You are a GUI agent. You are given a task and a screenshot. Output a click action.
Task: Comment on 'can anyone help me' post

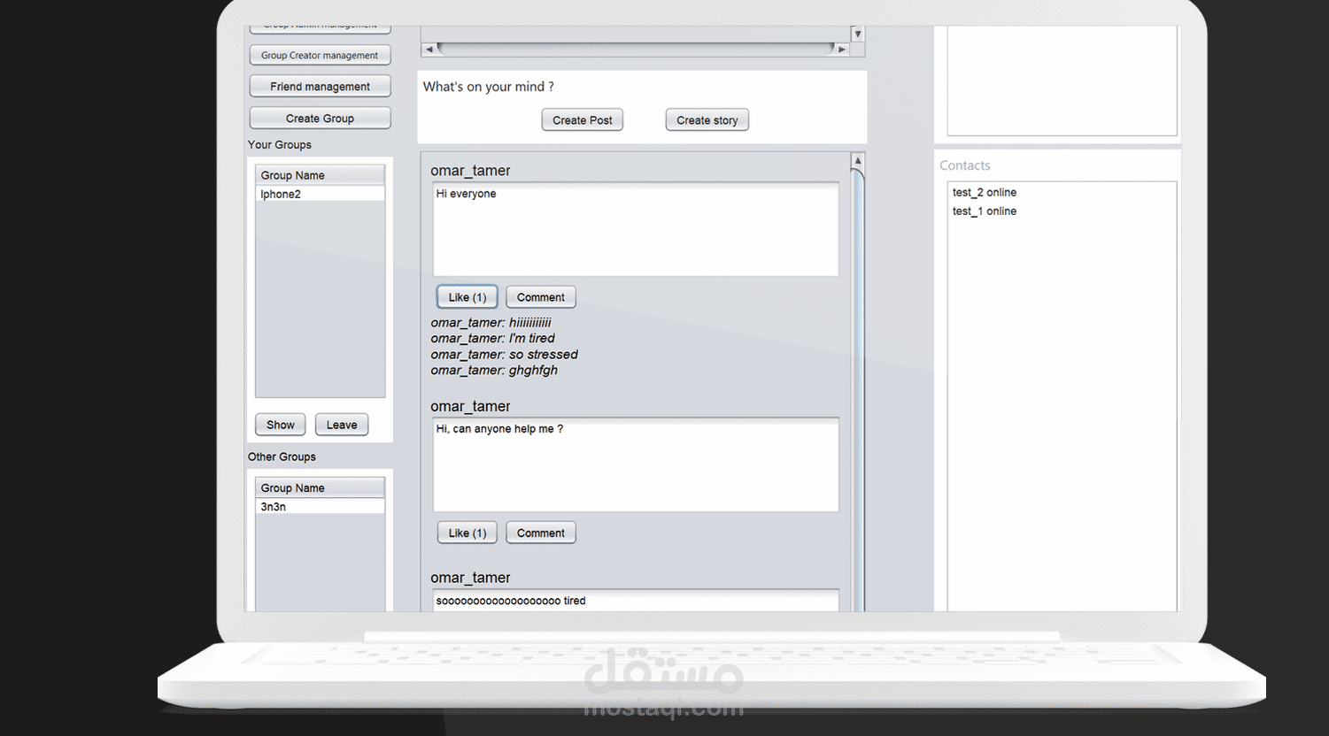540,533
